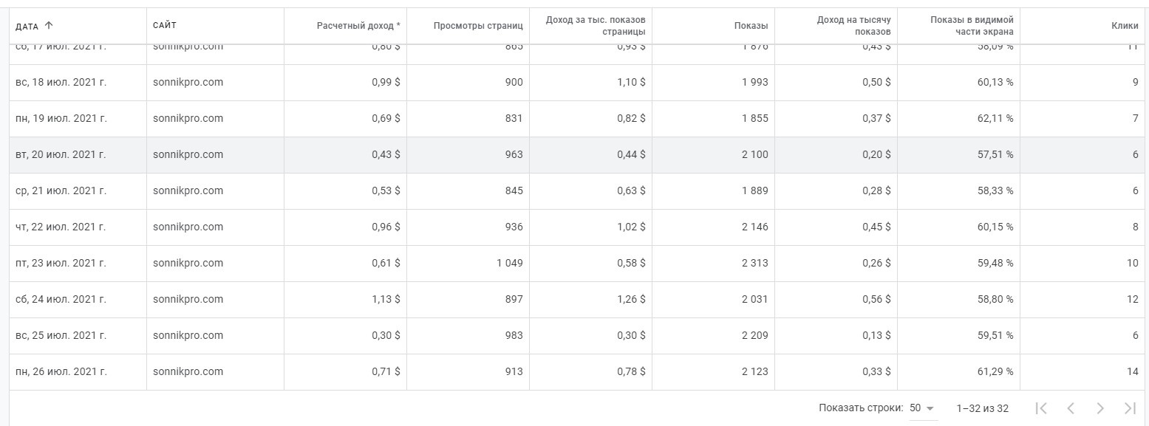Click sonnikpro.com in the 26 июл. row

click(x=188, y=372)
